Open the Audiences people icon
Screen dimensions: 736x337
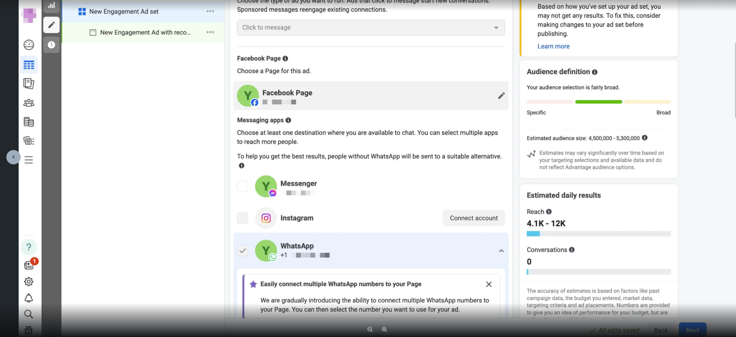(x=29, y=103)
